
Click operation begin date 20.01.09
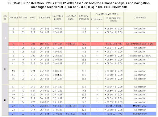click(58, 29)
